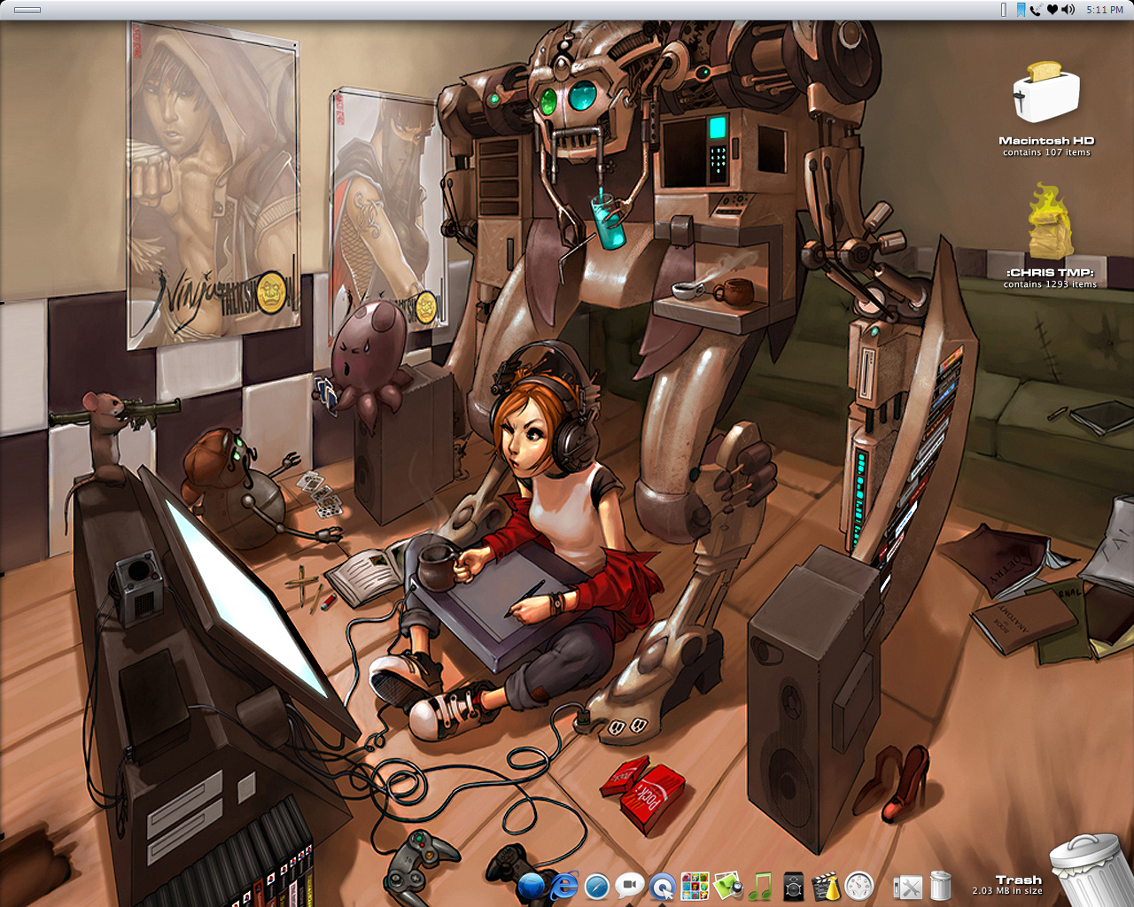Select the "Trash" label text
The image size is (1134, 907).
[1018, 880]
